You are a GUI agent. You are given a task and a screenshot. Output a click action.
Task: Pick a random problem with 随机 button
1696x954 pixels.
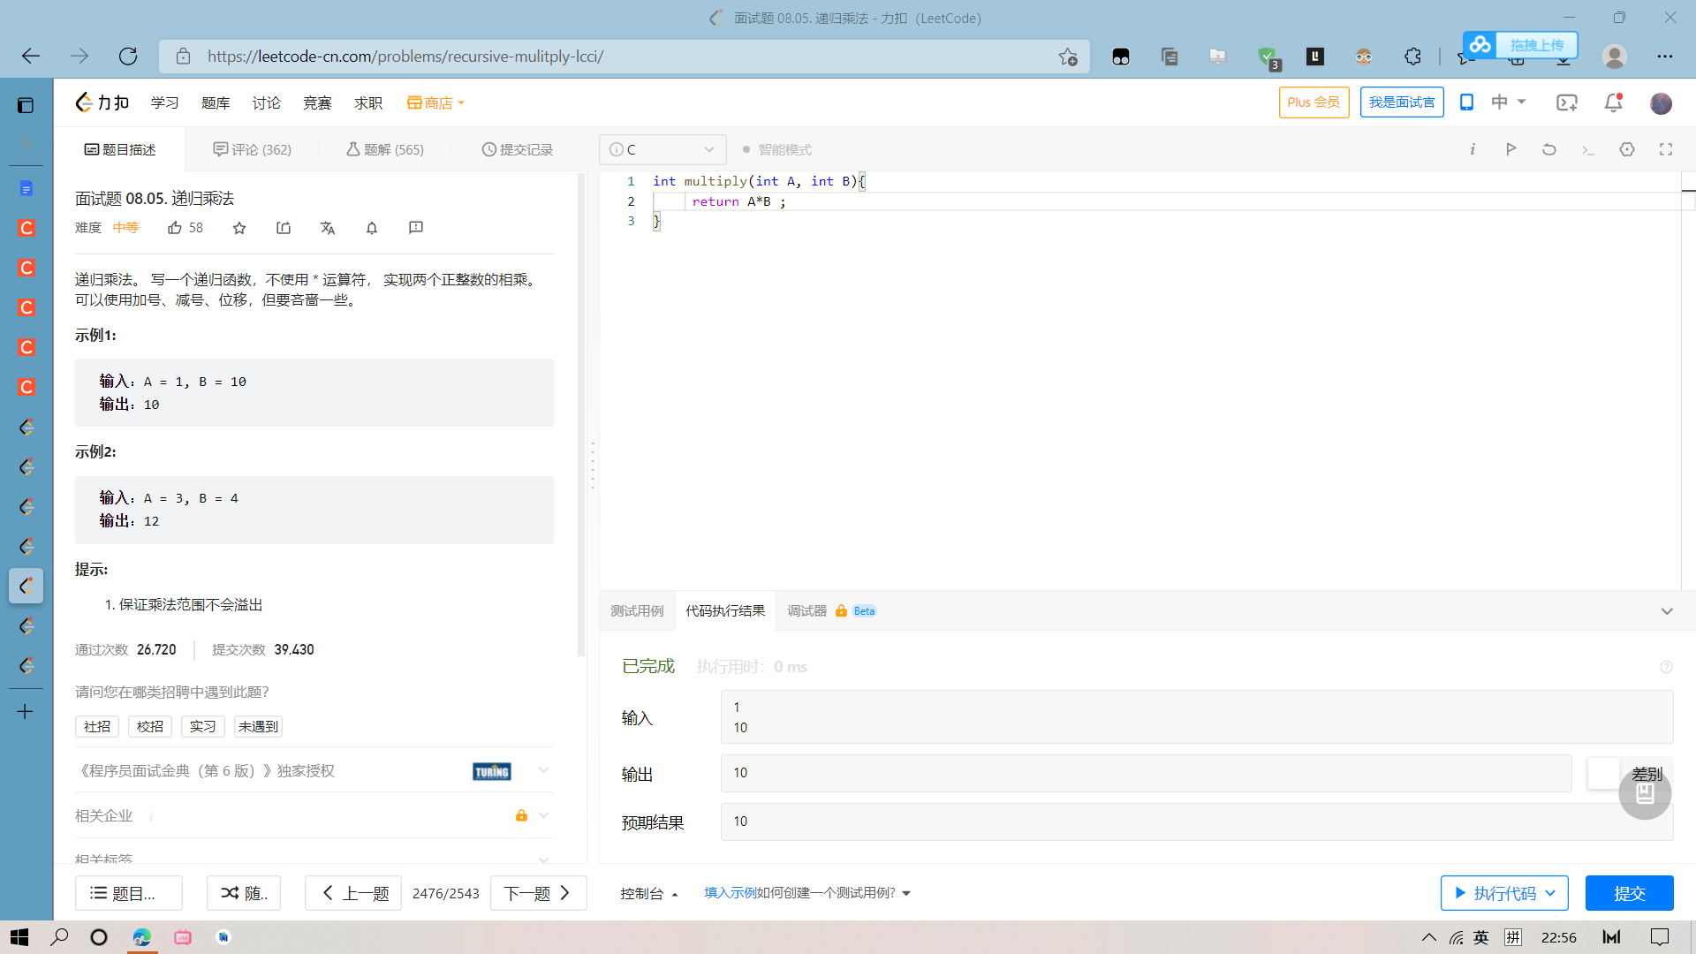point(244,893)
